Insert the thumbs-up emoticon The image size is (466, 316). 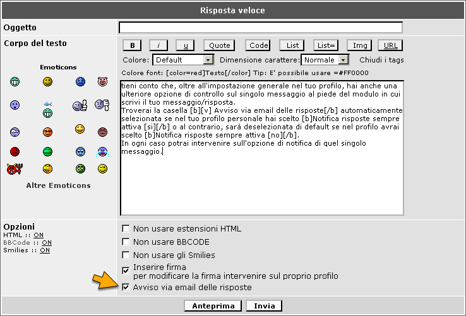(x=80, y=105)
